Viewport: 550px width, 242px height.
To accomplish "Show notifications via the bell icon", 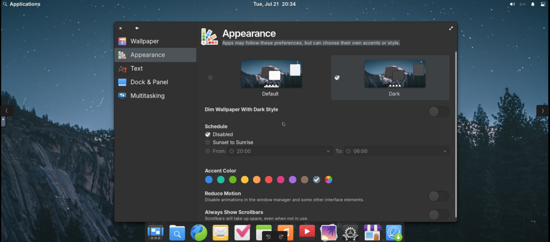I will 533,4.
